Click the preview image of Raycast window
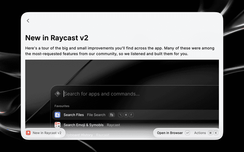Viewport: 244px width, 152px height. [122, 95]
